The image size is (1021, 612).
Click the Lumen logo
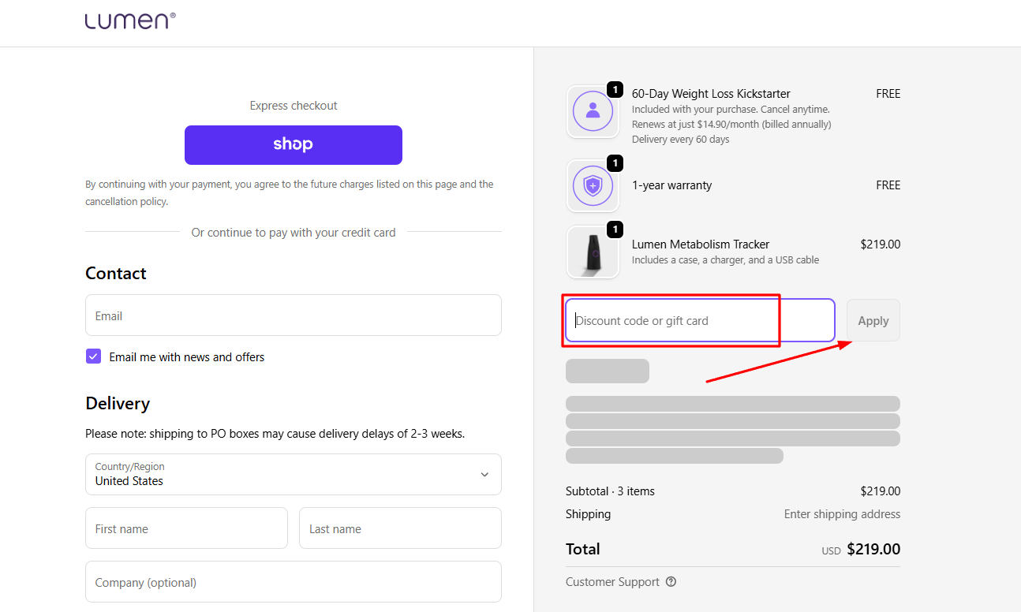click(x=129, y=21)
